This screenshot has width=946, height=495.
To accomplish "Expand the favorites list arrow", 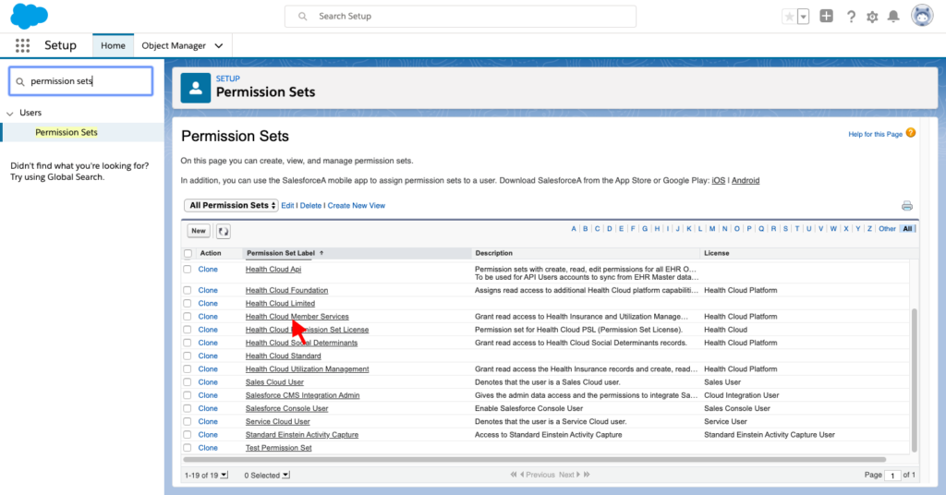I will (x=803, y=17).
